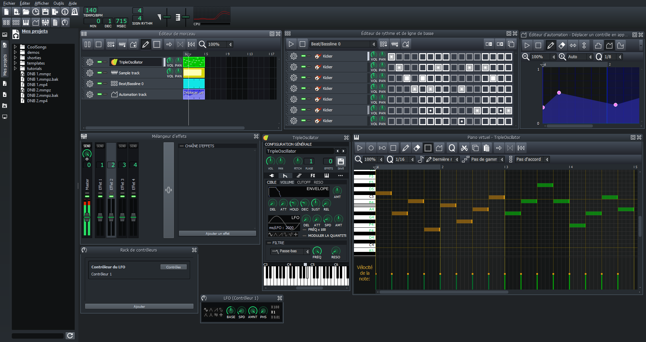Switch to the CUTOFF target tab
Viewport: 646px width, 342px height.
pyautogui.click(x=303, y=182)
